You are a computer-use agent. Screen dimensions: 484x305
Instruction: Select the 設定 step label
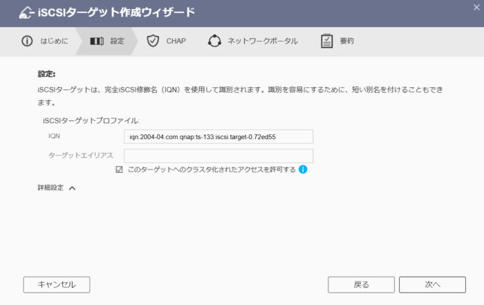(x=118, y=41)
